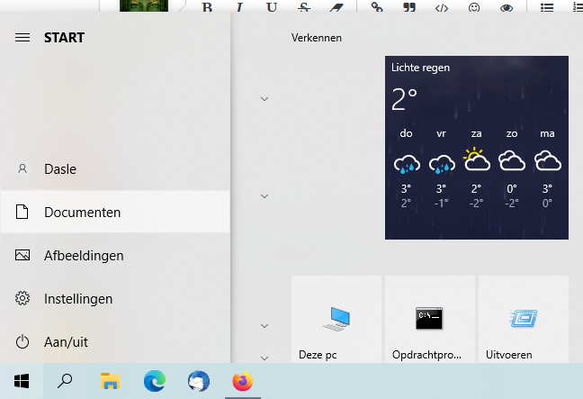Open File Explorer from the taskbar
The height and width of the screenshot is (399, 583).
point(110,381)
